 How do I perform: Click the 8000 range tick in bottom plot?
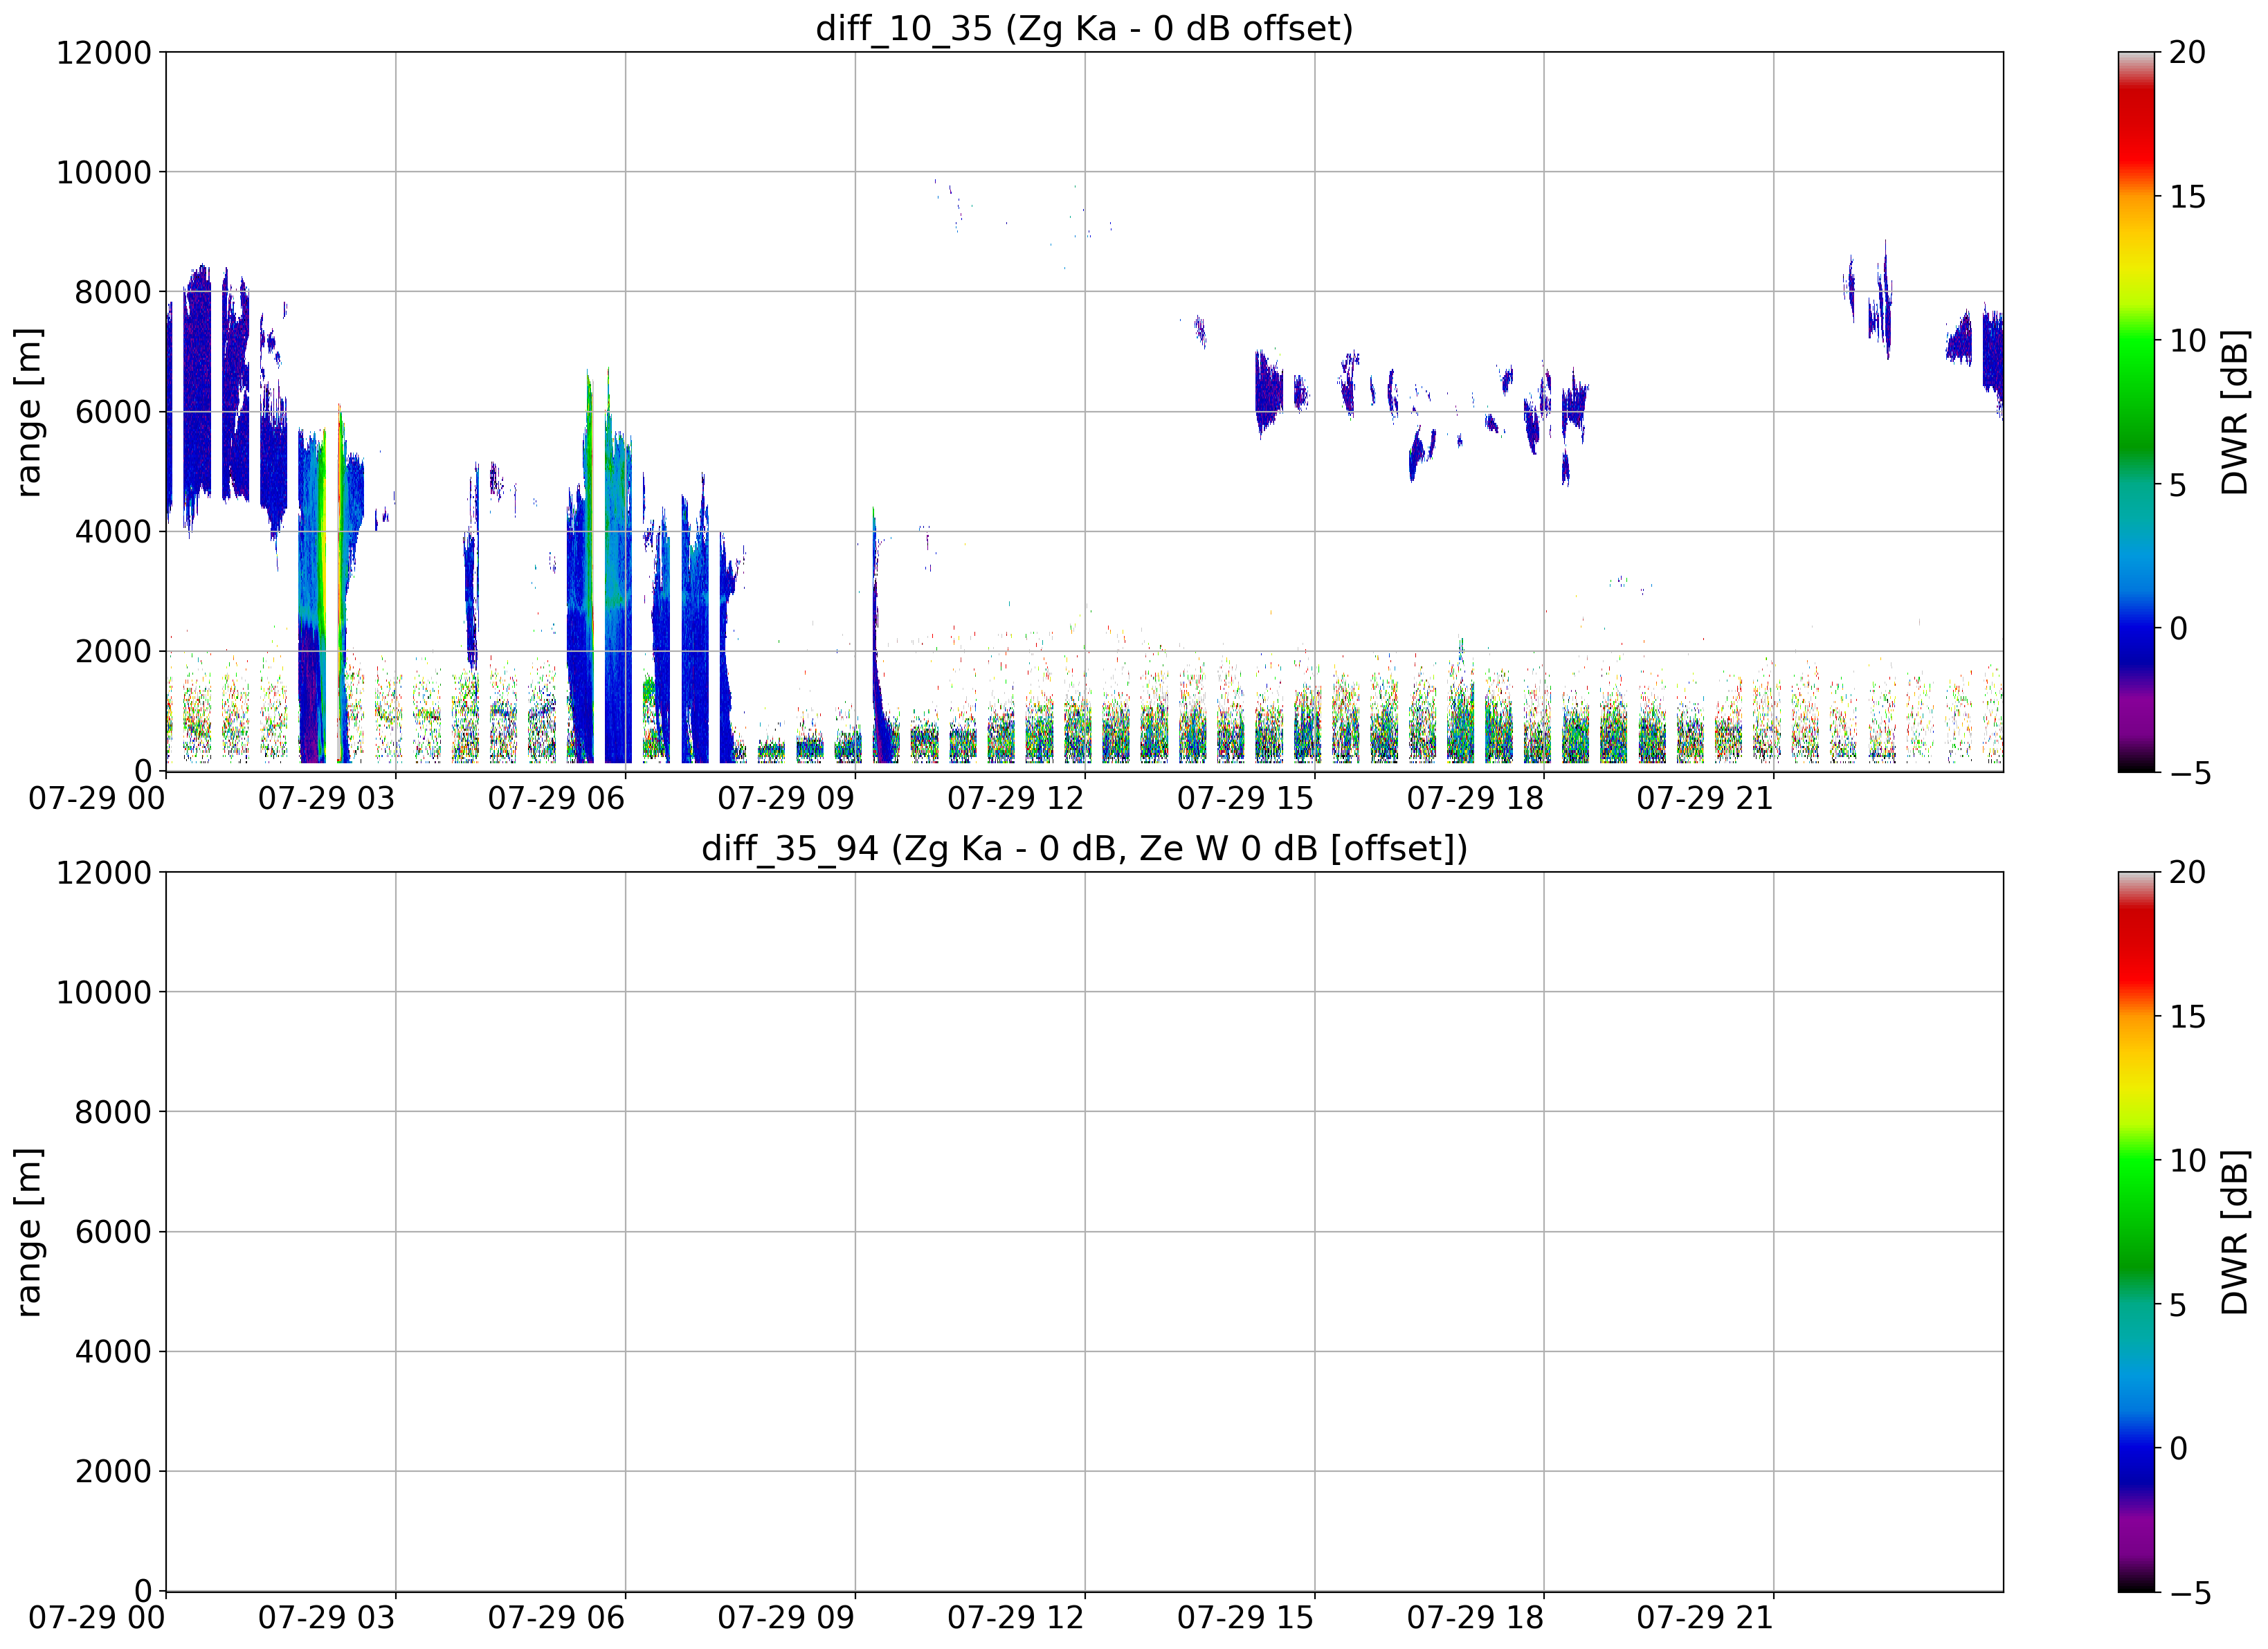[x=113, y=1112]
